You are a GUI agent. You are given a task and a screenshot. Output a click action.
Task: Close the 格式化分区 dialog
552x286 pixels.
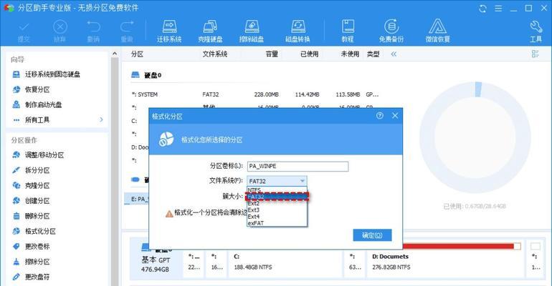point(395,115)
